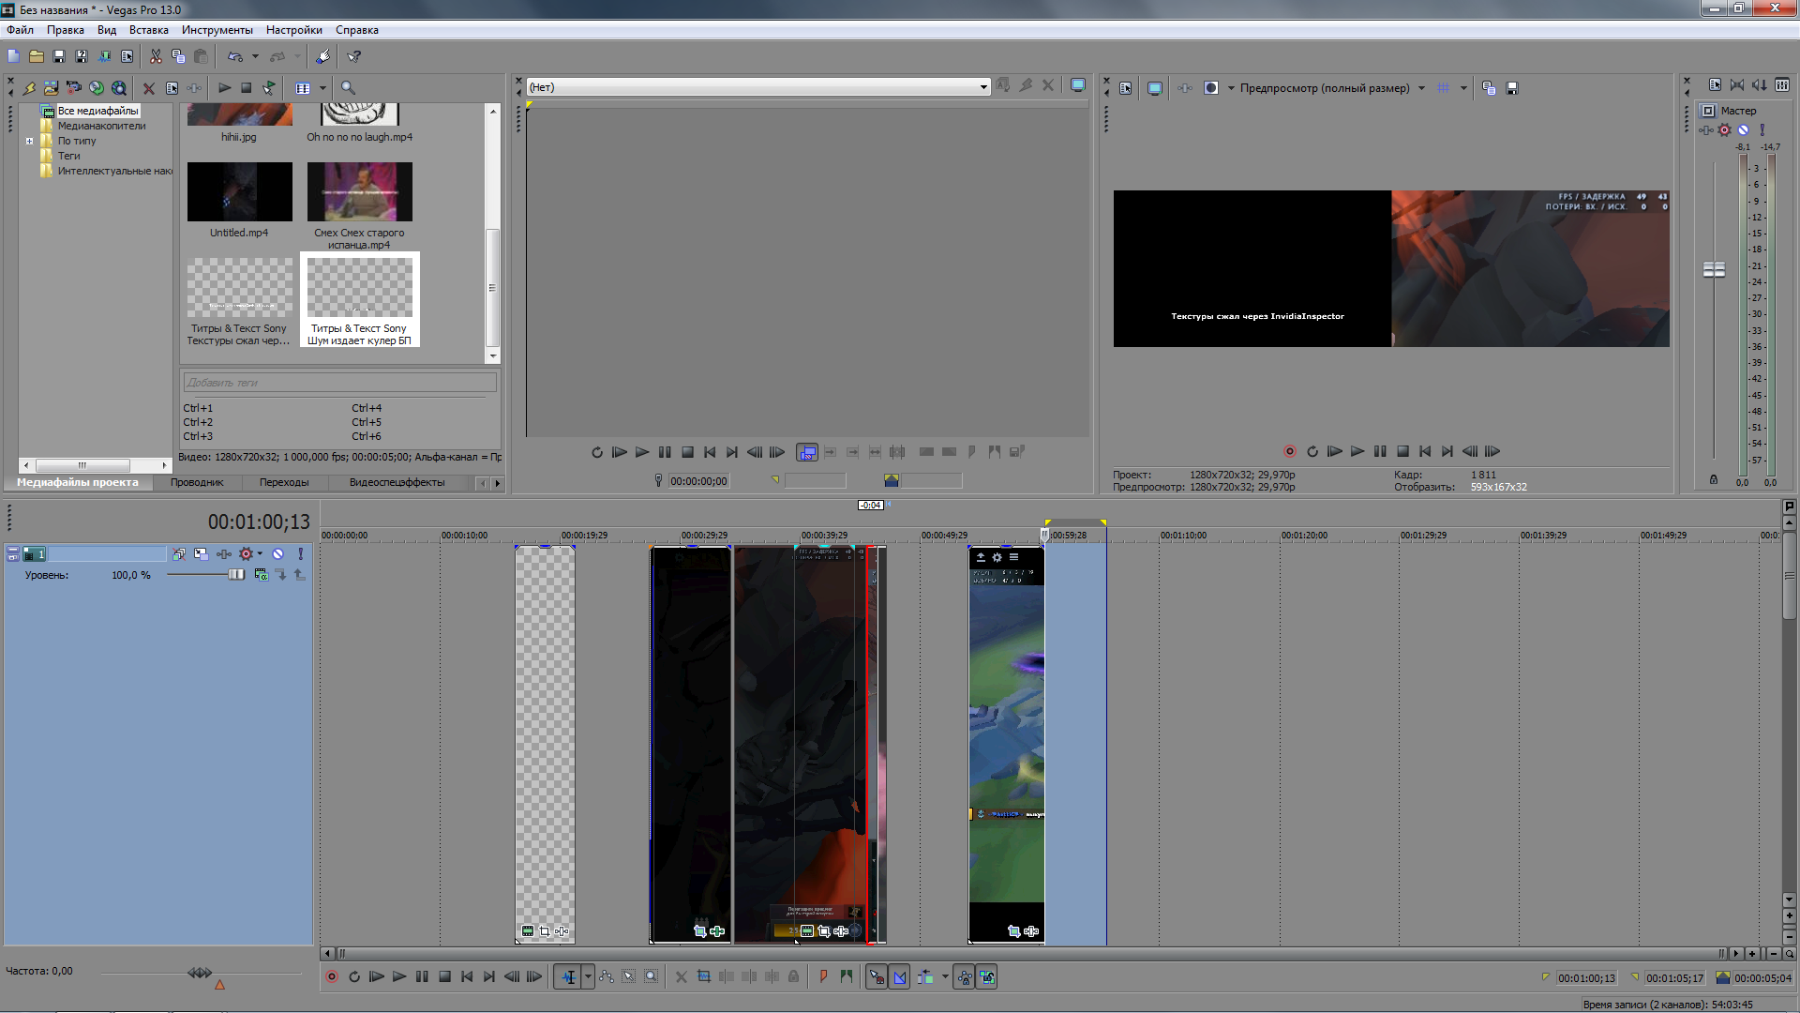Cut selection with the scissors icon

156,56
